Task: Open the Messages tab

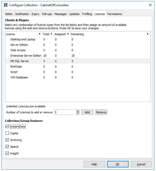Action: click(x=61, y=14)
